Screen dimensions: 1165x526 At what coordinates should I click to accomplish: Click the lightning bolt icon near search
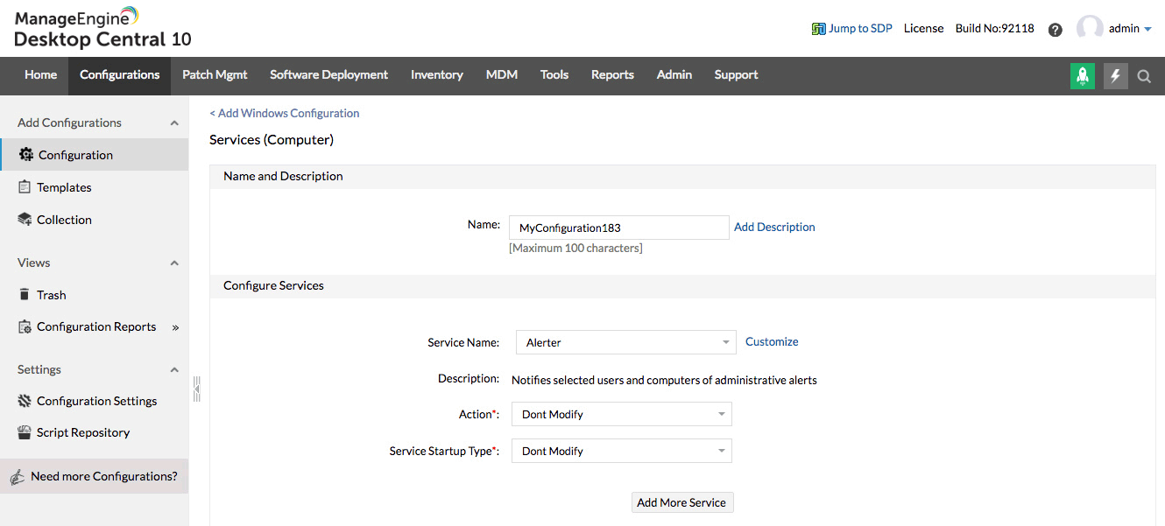click(x=1114, y=76)
